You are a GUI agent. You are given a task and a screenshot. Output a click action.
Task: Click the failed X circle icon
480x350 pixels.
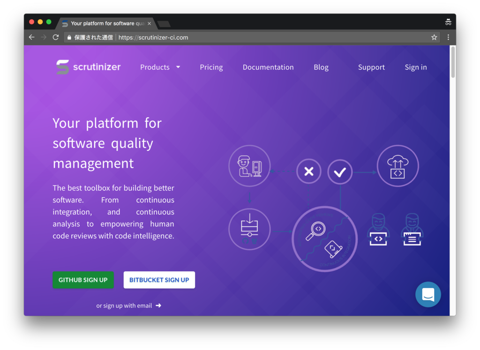click(308, 171)
